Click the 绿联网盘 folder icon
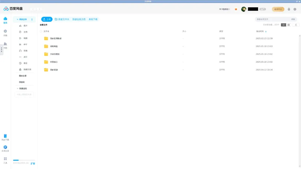 coord(46,46)
